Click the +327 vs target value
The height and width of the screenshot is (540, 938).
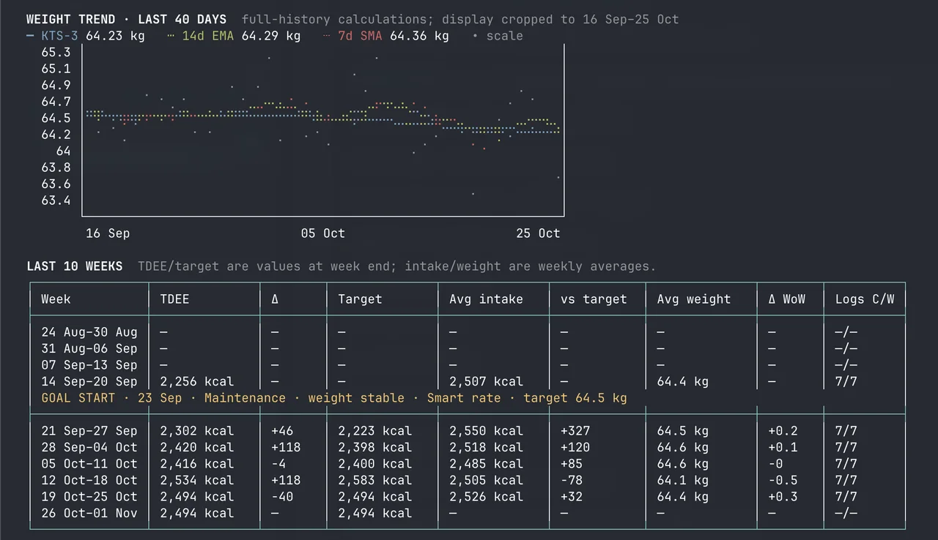pos(575,431)
